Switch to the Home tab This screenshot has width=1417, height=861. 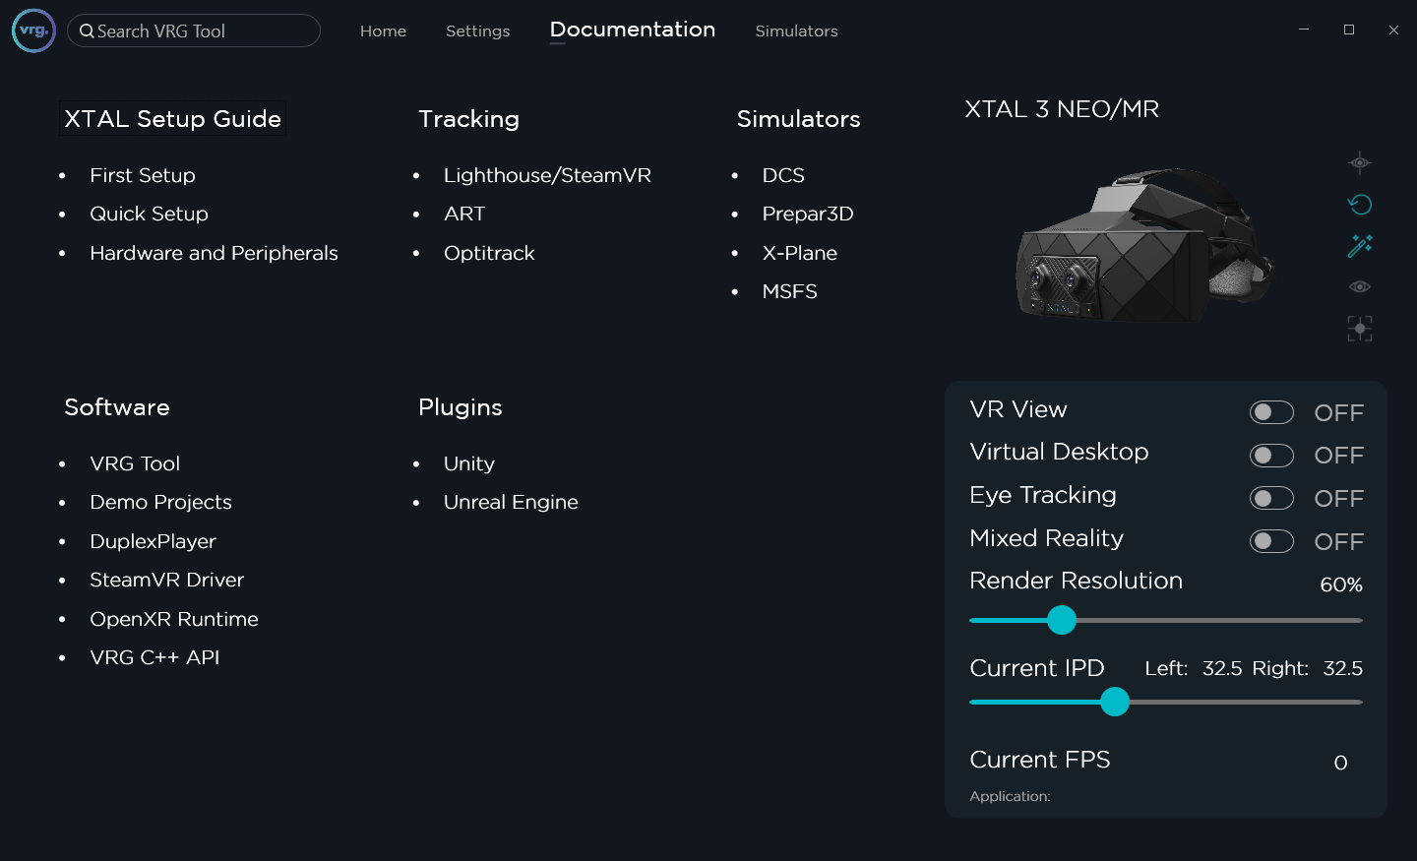(383, 31)
